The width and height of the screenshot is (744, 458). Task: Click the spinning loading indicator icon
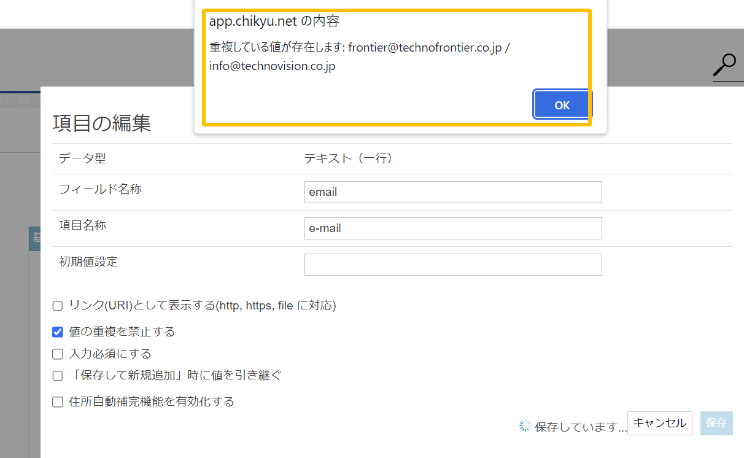525,426
